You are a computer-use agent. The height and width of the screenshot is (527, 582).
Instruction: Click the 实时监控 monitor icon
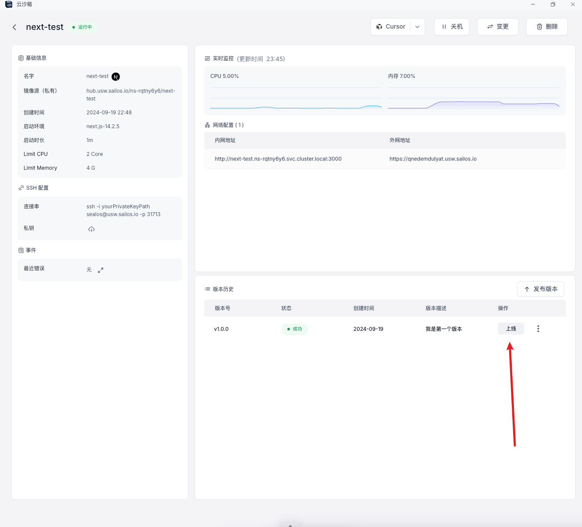click(207, 58)
